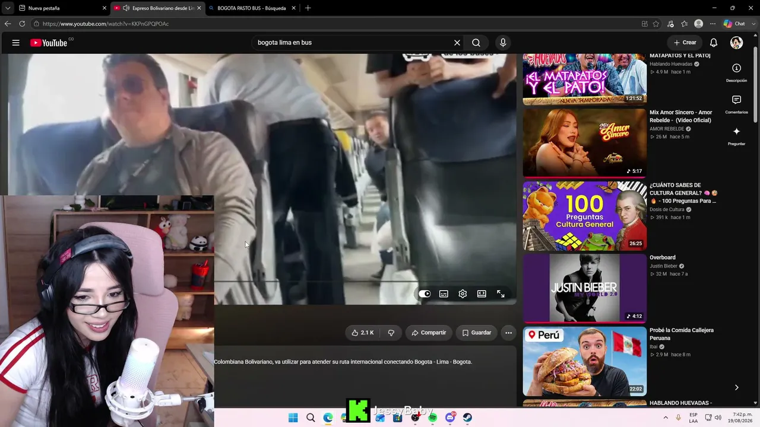This screenshot has height=427, width=760.
Task: Bookmark this page with the star icon
Action: (x=656, y=24)
